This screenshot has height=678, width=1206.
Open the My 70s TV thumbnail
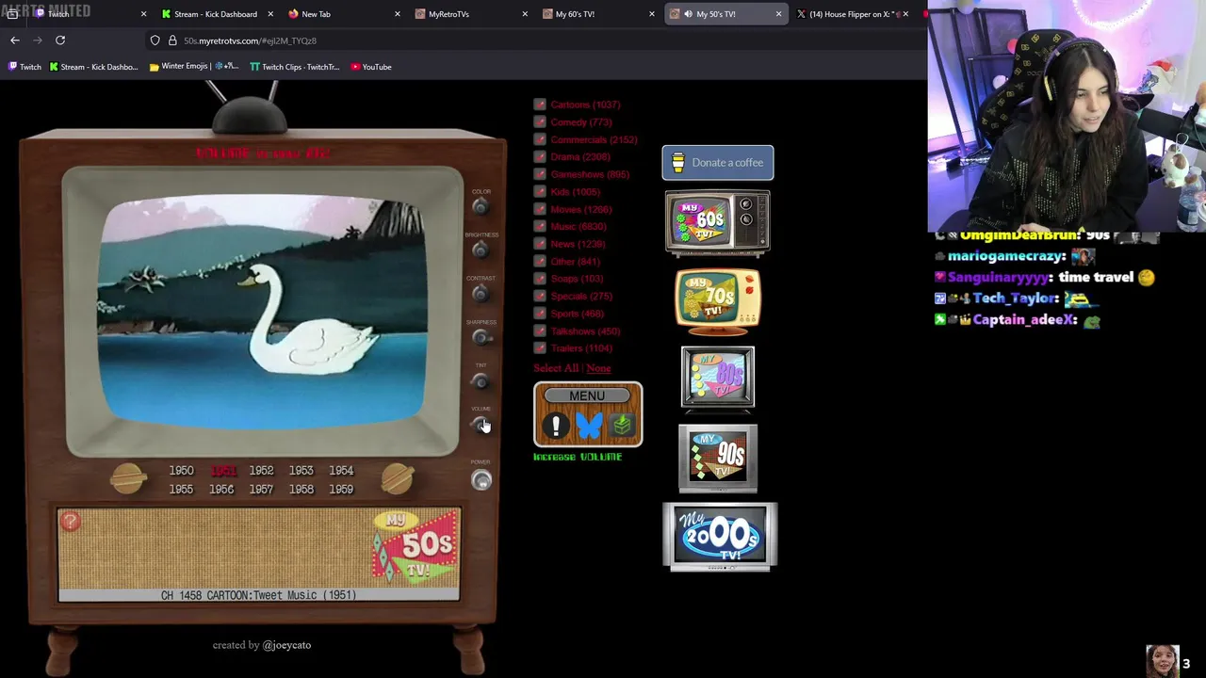point(718,301)
